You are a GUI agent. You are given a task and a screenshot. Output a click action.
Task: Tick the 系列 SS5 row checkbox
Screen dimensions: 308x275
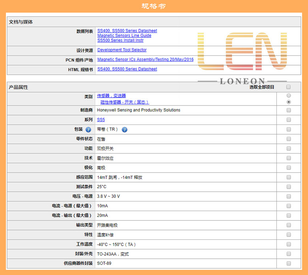click(289, 120)
